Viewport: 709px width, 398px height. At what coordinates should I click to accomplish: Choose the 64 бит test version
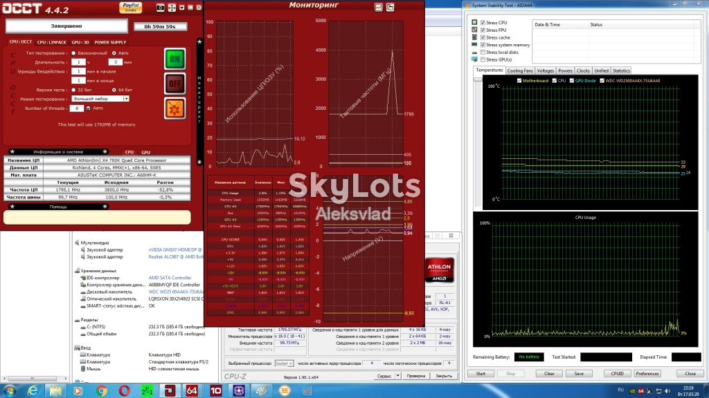pyautogui.click(x=114, y=90)
